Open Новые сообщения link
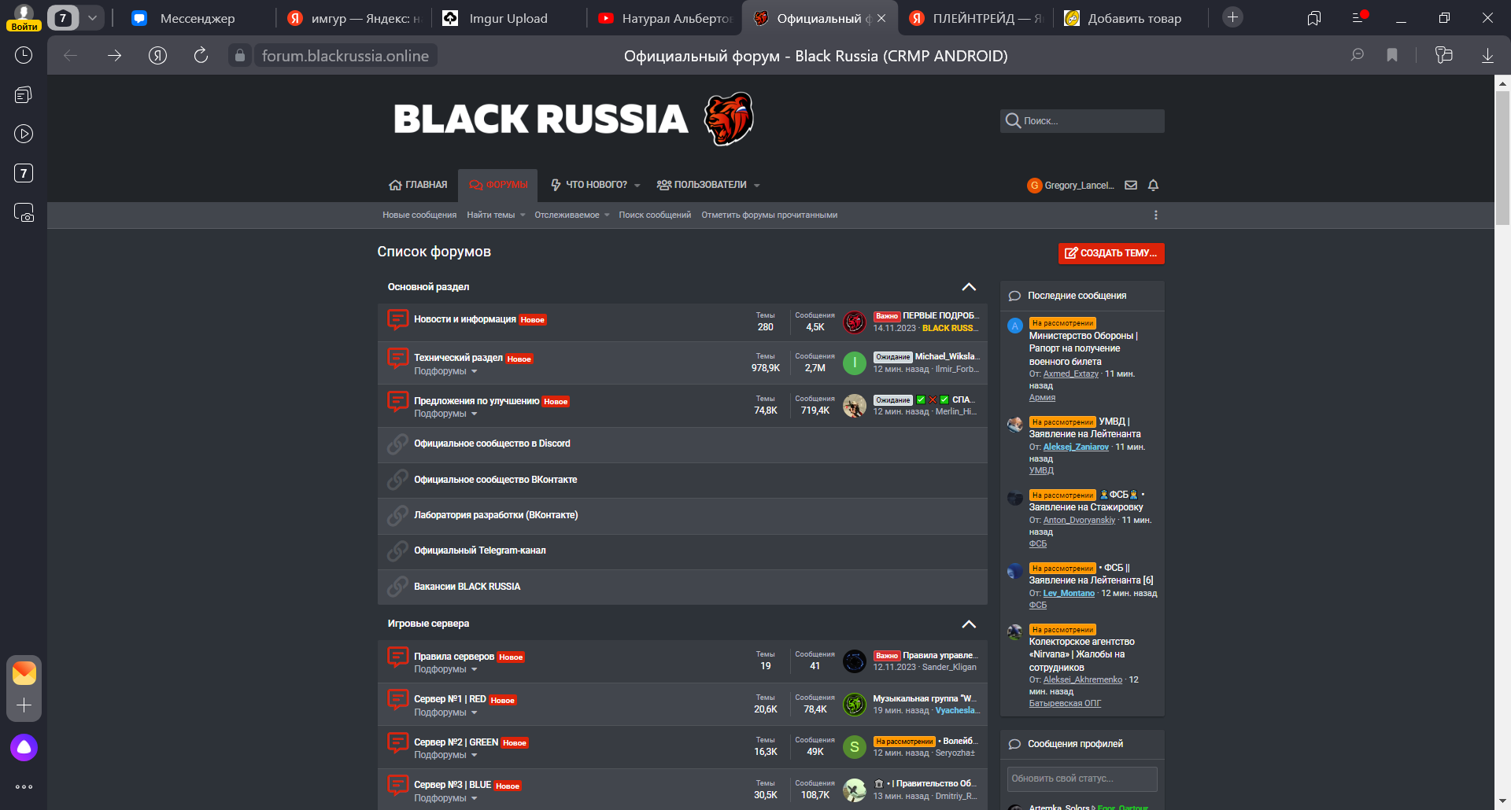 [x=419, y=215]
